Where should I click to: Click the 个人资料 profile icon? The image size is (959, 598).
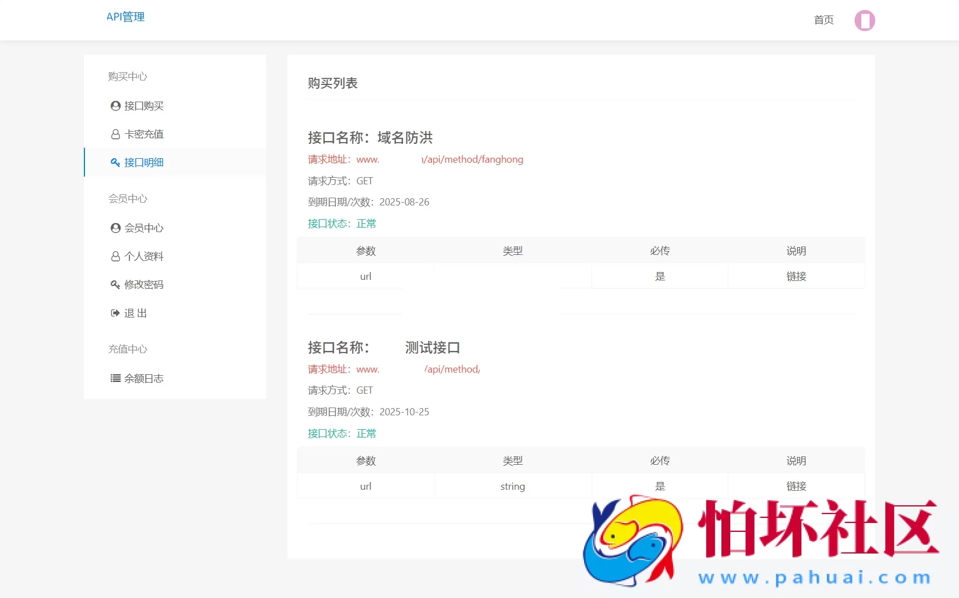click(x=115, y=256)
